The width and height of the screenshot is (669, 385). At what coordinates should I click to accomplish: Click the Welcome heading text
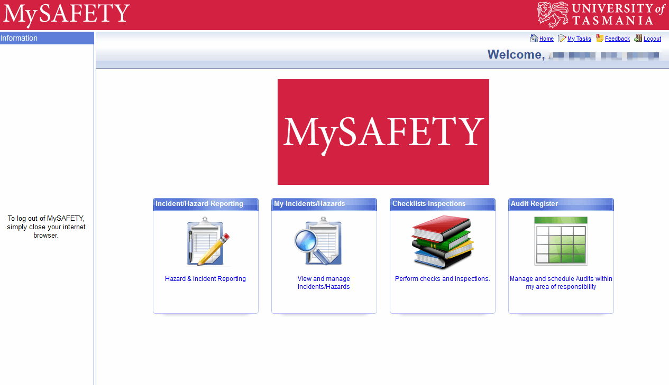516,54
